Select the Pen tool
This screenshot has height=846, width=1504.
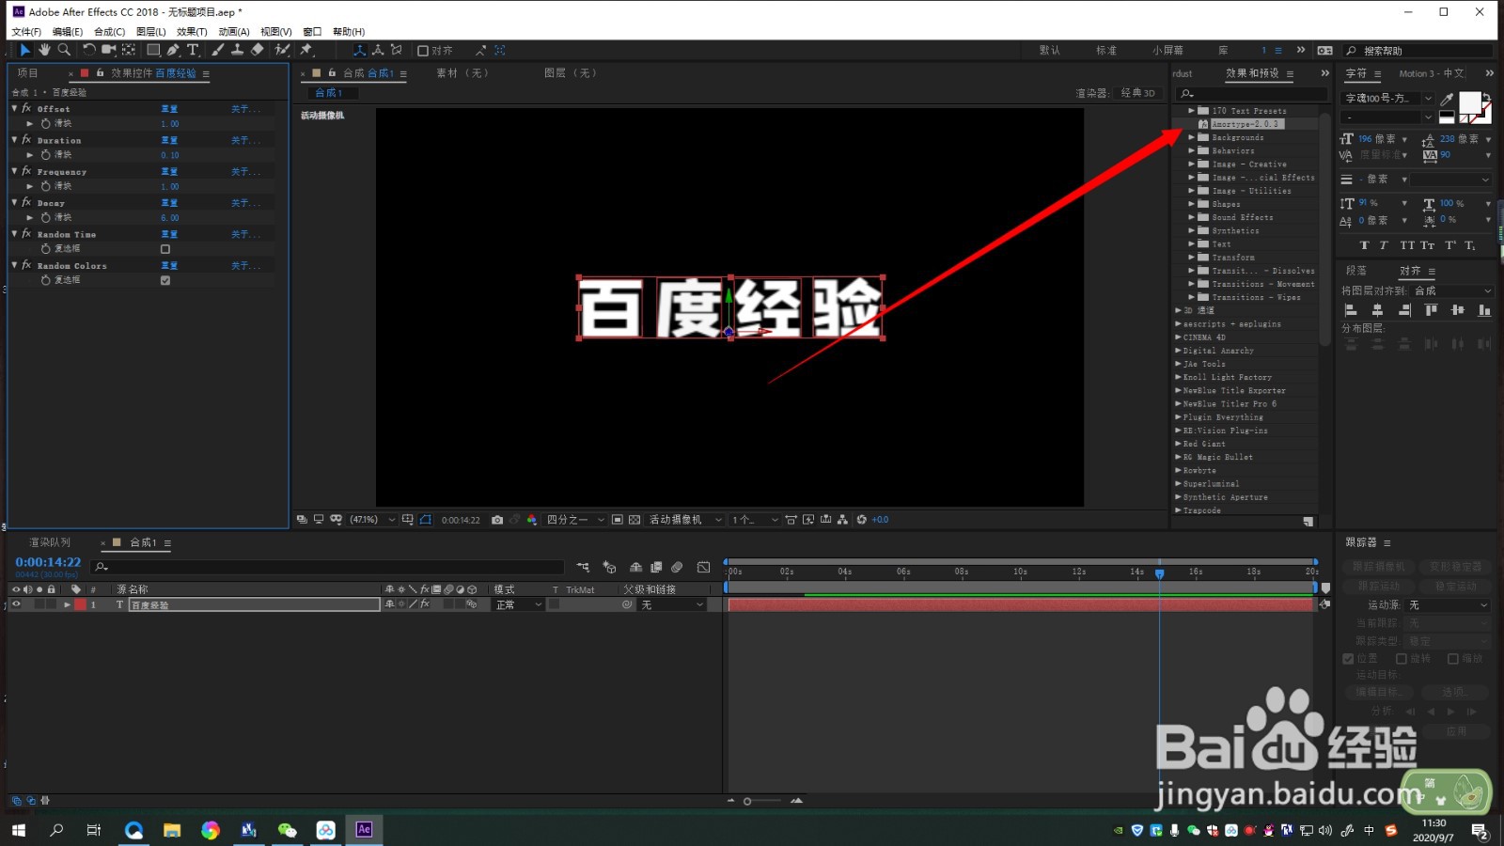coord(173,50)
